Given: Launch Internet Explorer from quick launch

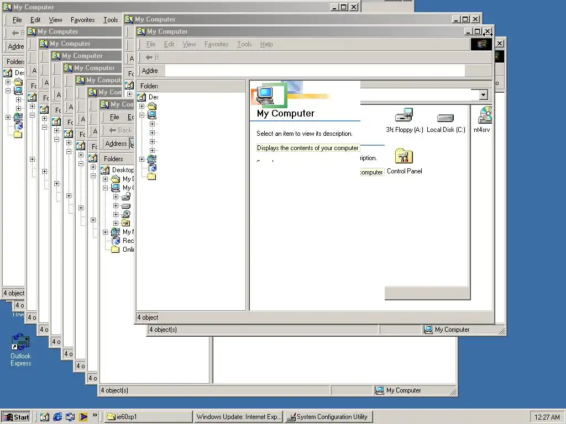Looking at the screenshot, I should coord(57,417).
